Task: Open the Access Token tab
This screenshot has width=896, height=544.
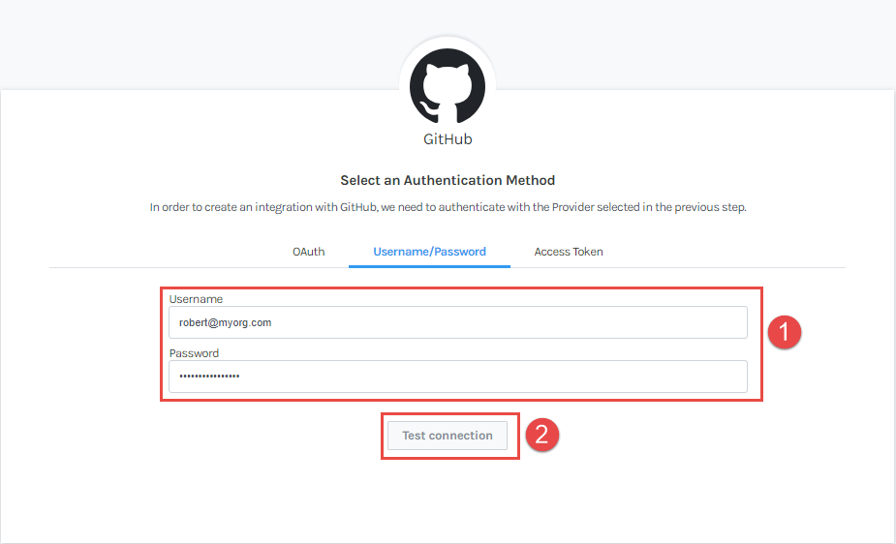Action: [x=569, y=252]
